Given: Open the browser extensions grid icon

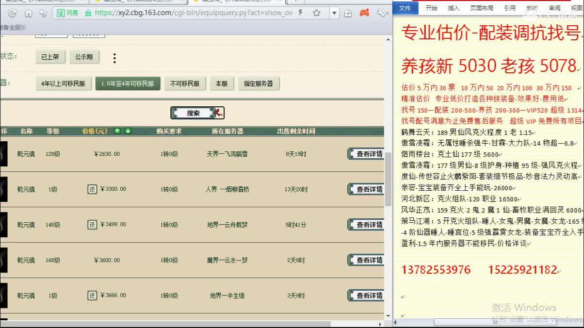Looking at the screenshot, I should 349,13.
